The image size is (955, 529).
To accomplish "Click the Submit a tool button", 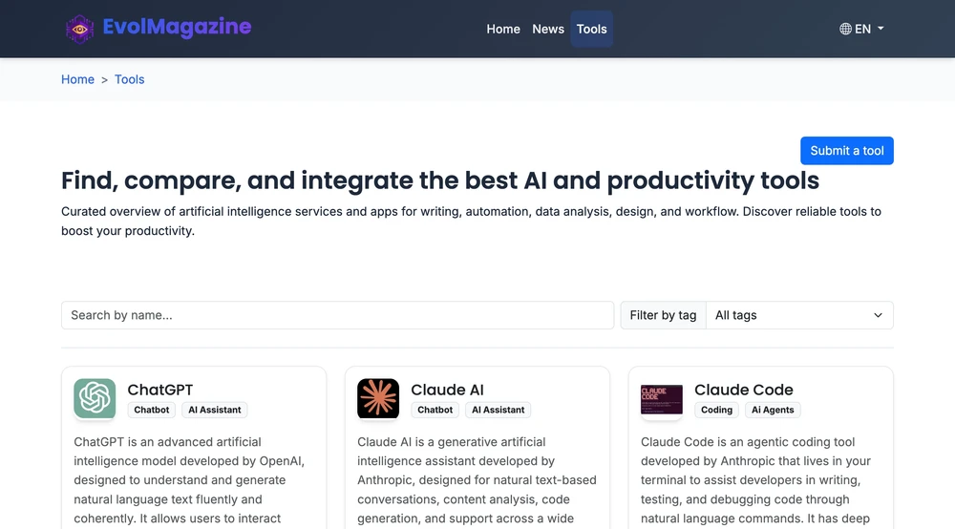I will point(846,150).
